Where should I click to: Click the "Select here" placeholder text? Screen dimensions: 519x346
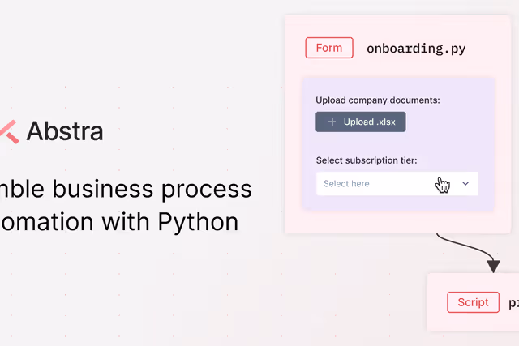tap(346, 184)
